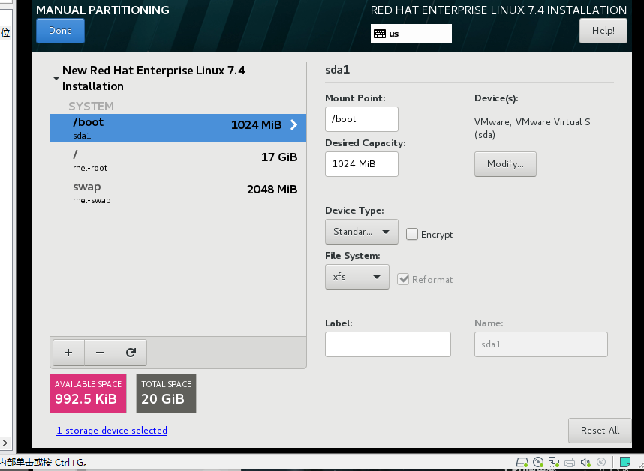The image size is (644, 471).
Task: Click the Mount Point field containing /boot
Action: [362, 119]
